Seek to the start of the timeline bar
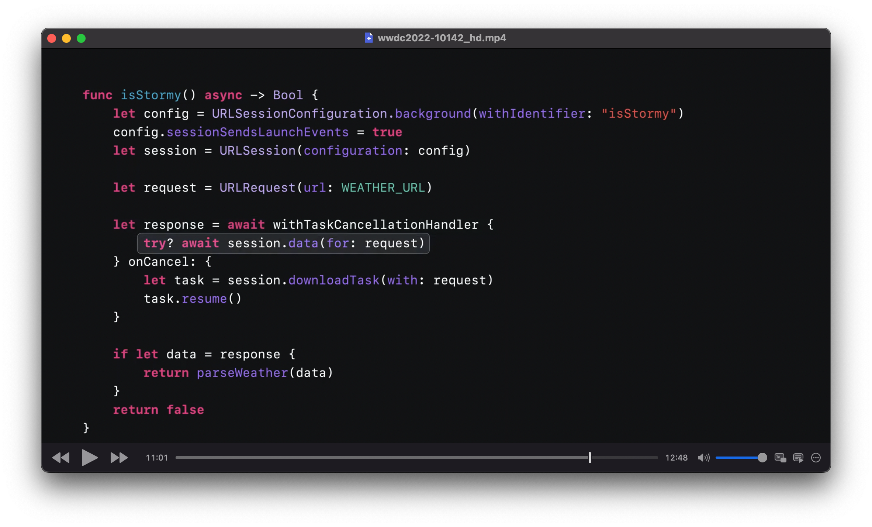Viewport: 872px width, 527px height. [177, 458]
